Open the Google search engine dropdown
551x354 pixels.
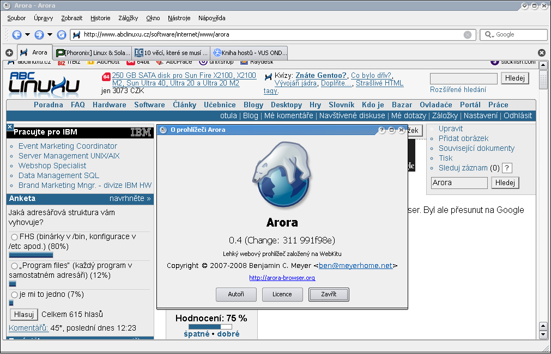[489, 34]
